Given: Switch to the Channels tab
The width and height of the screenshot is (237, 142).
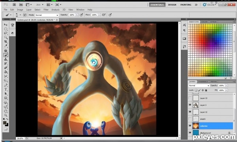Looking at the screenshot, I should click(x=203, y=81).
